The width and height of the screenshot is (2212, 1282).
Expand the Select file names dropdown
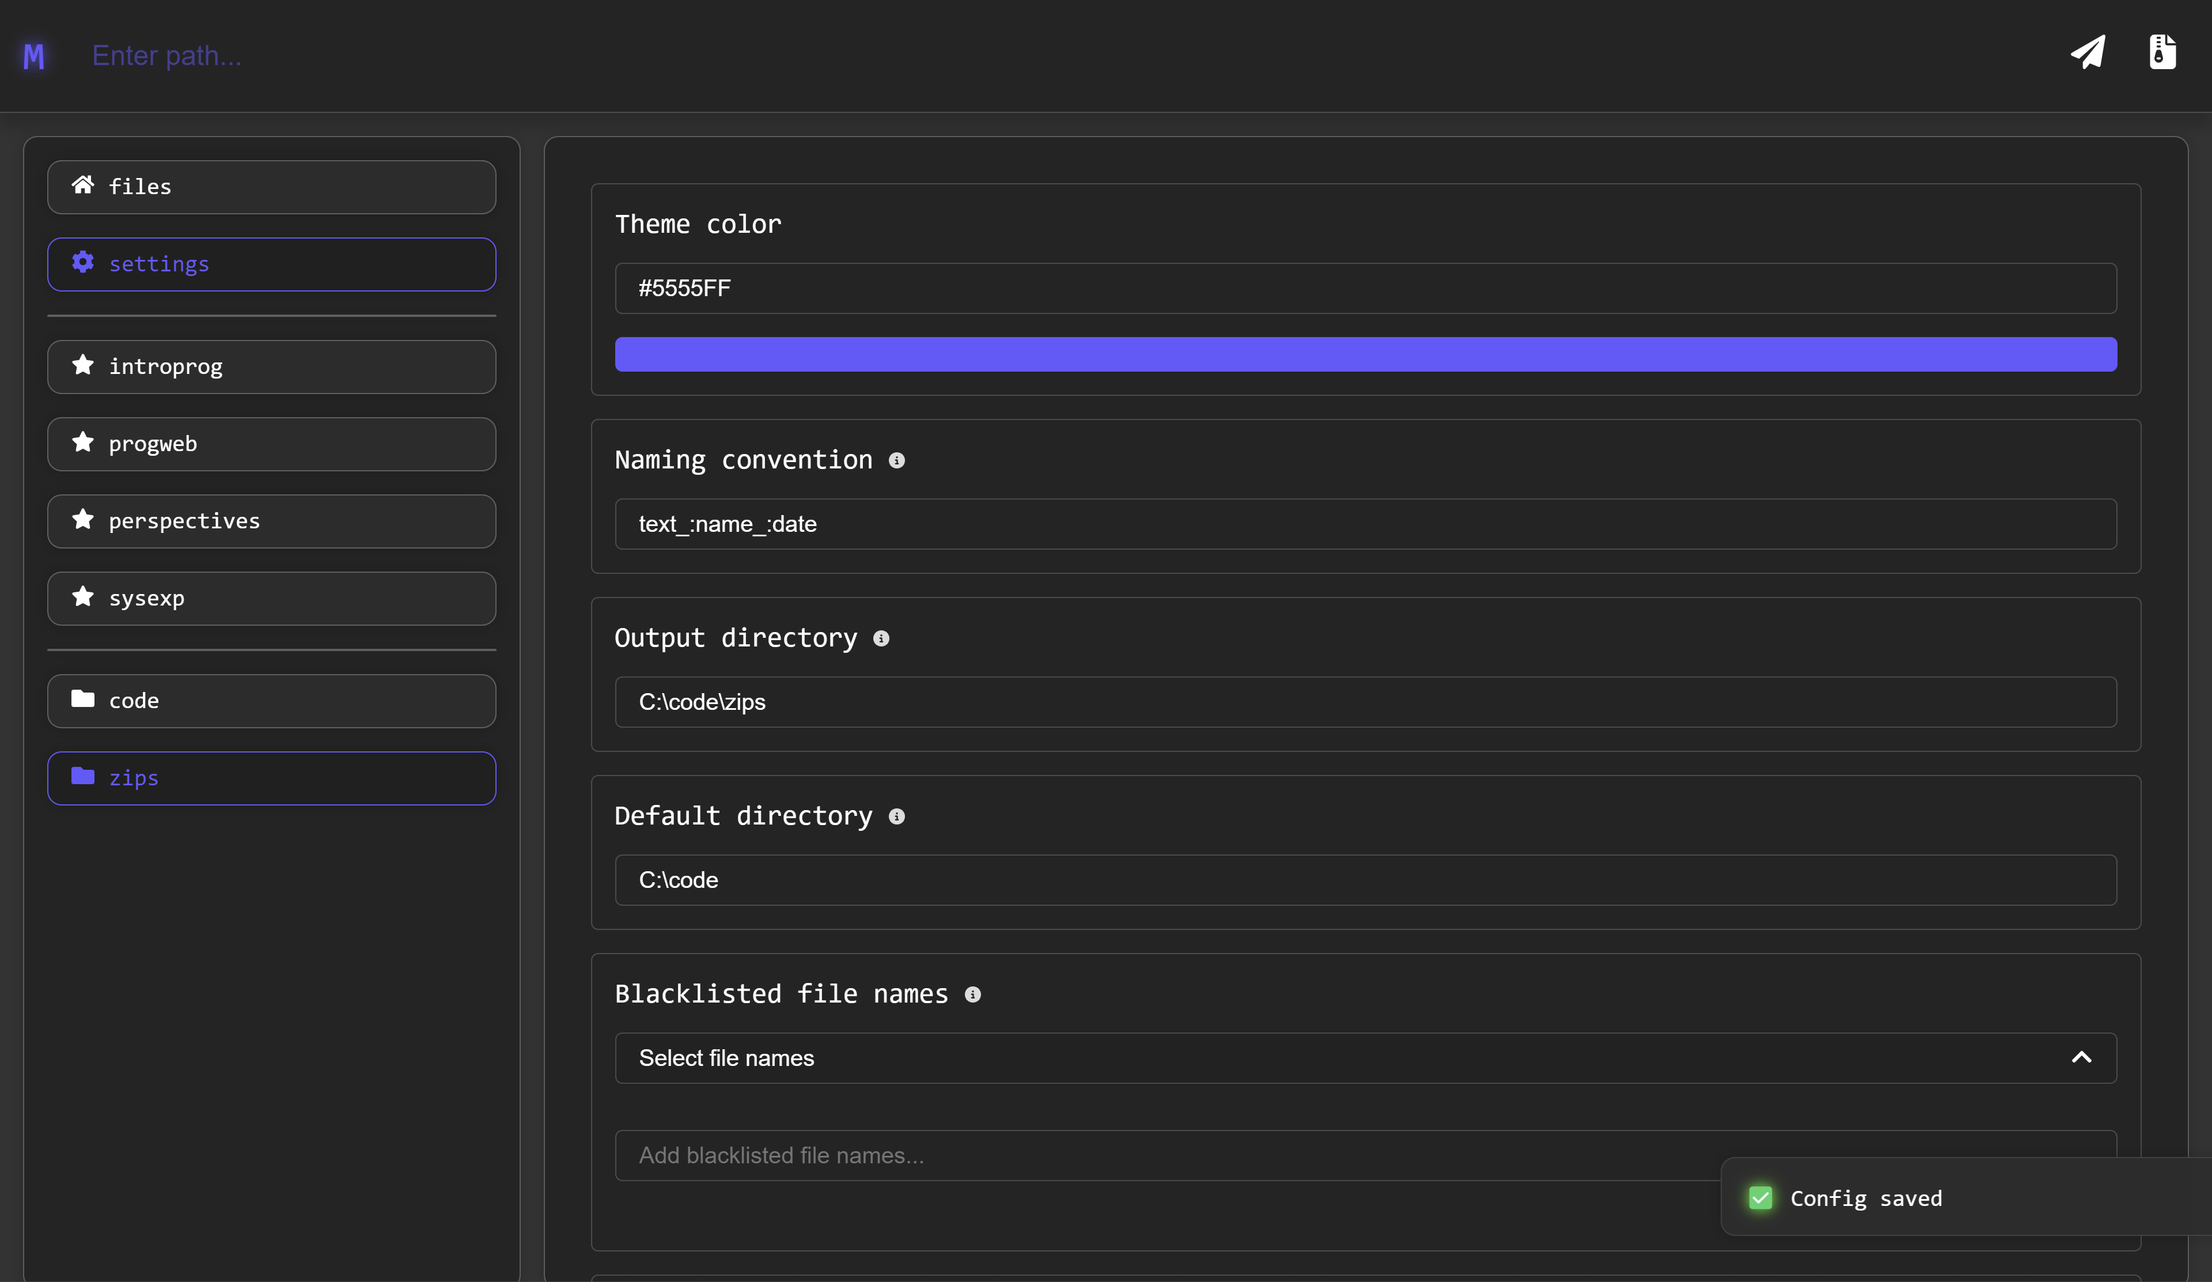1317,1058
